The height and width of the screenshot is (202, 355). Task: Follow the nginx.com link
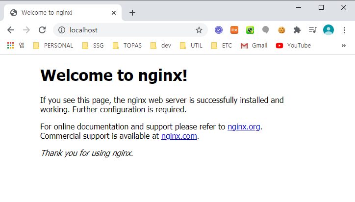[179, 136]
